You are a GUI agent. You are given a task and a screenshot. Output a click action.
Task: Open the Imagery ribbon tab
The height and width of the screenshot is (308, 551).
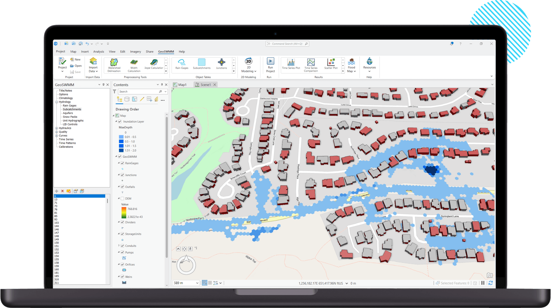[135, 52]
